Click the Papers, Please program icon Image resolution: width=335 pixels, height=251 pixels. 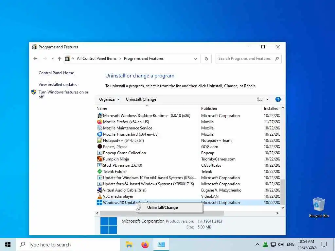pyautogui.click(x=99, y=147)
